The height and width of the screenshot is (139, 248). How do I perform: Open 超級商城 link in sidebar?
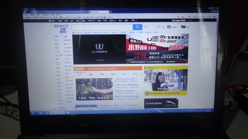(67, 40)
